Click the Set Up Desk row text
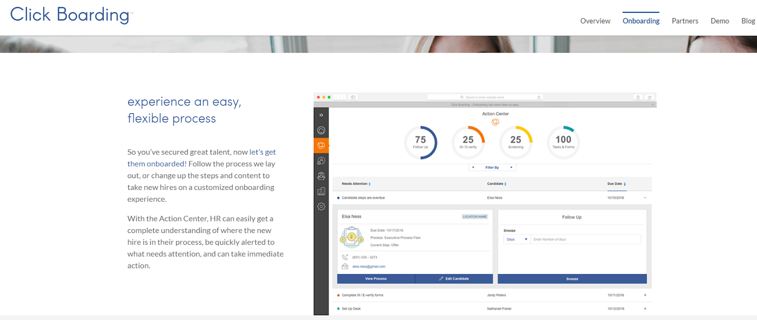 (351, 309)
